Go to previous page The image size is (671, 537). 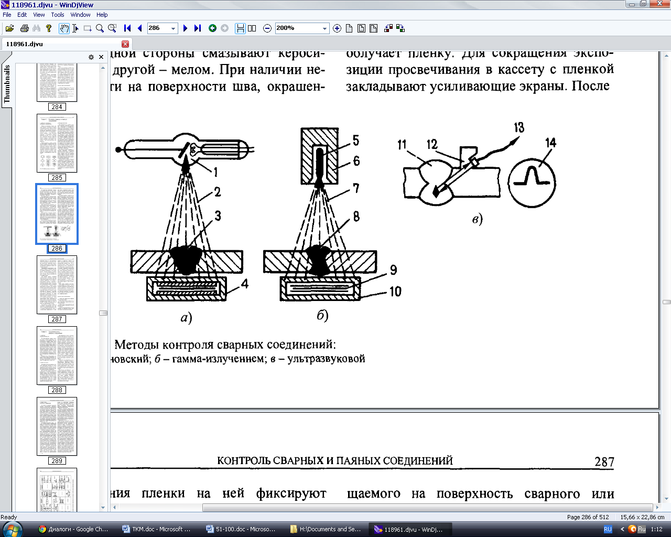pos(139,28)
